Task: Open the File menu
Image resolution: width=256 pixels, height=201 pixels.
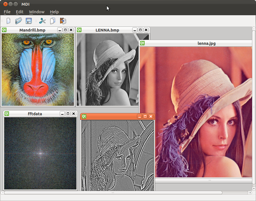Action: click(7, 12)
